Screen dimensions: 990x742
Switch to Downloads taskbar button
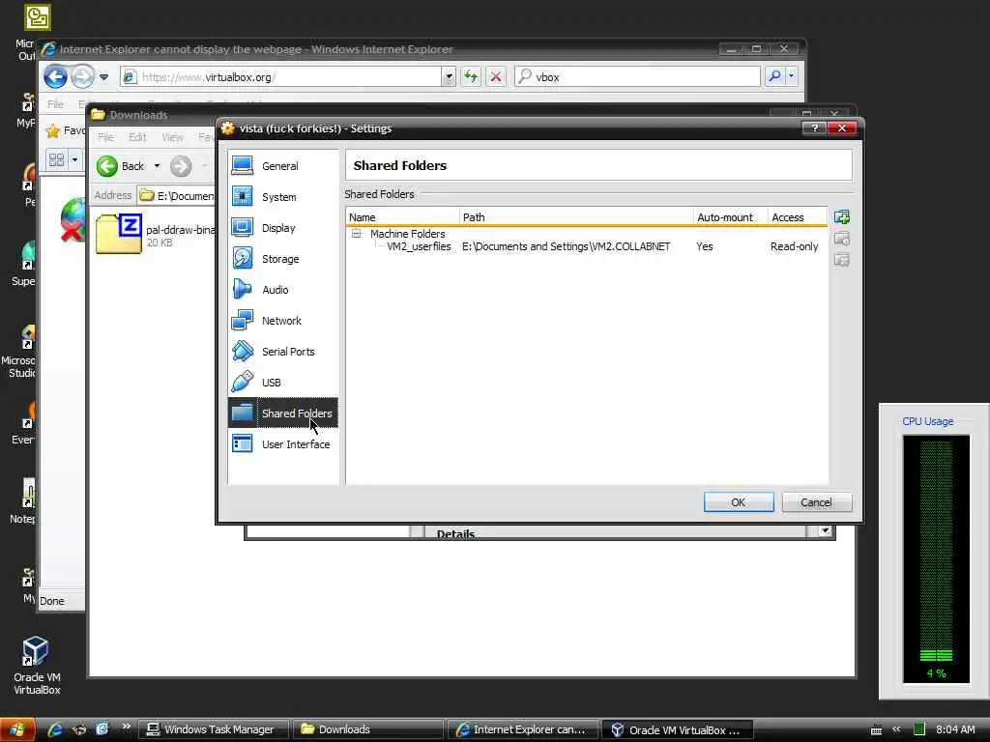[368, 730]
